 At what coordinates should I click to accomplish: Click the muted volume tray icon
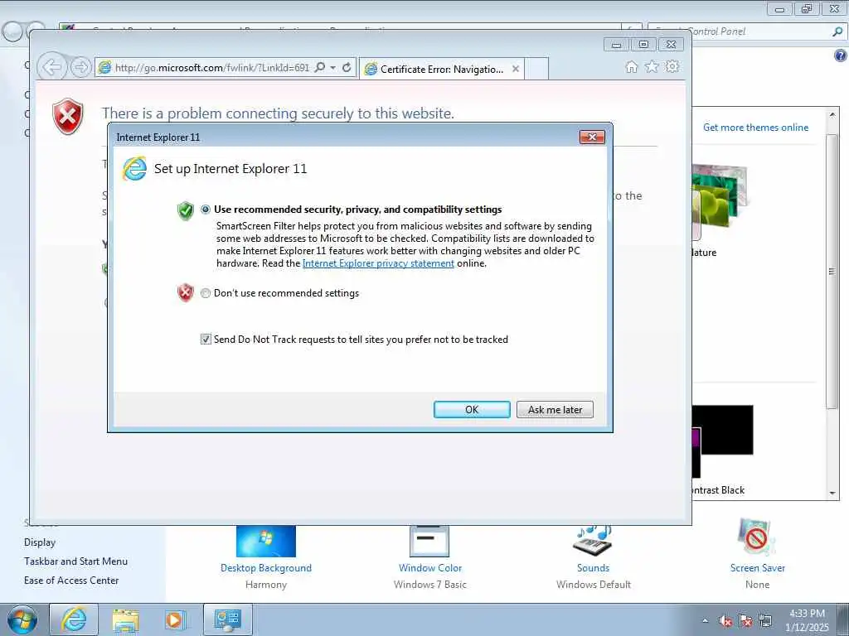725,621
